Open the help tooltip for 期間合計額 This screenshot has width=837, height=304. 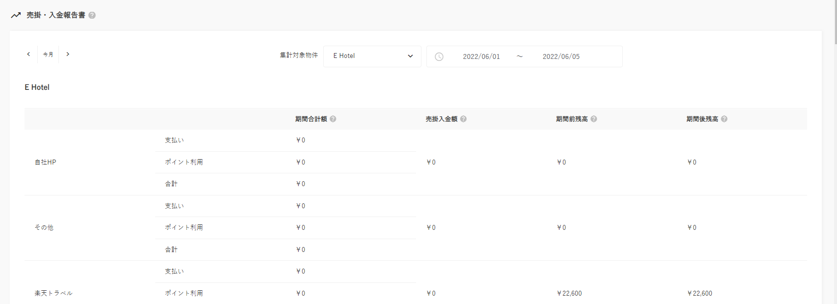[333, 119]
